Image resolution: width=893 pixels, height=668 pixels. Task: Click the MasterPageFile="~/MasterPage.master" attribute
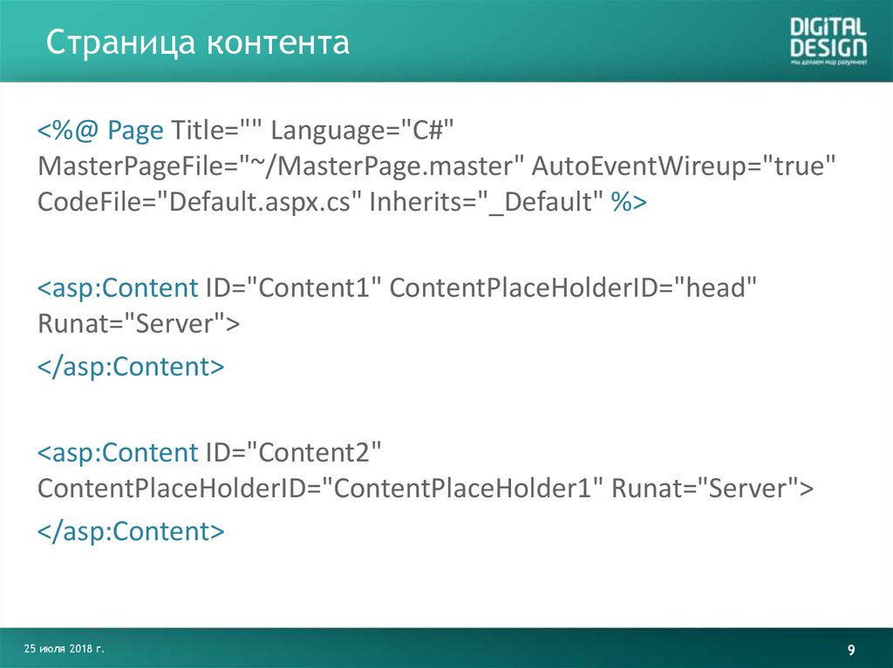(x=279, y=166)
